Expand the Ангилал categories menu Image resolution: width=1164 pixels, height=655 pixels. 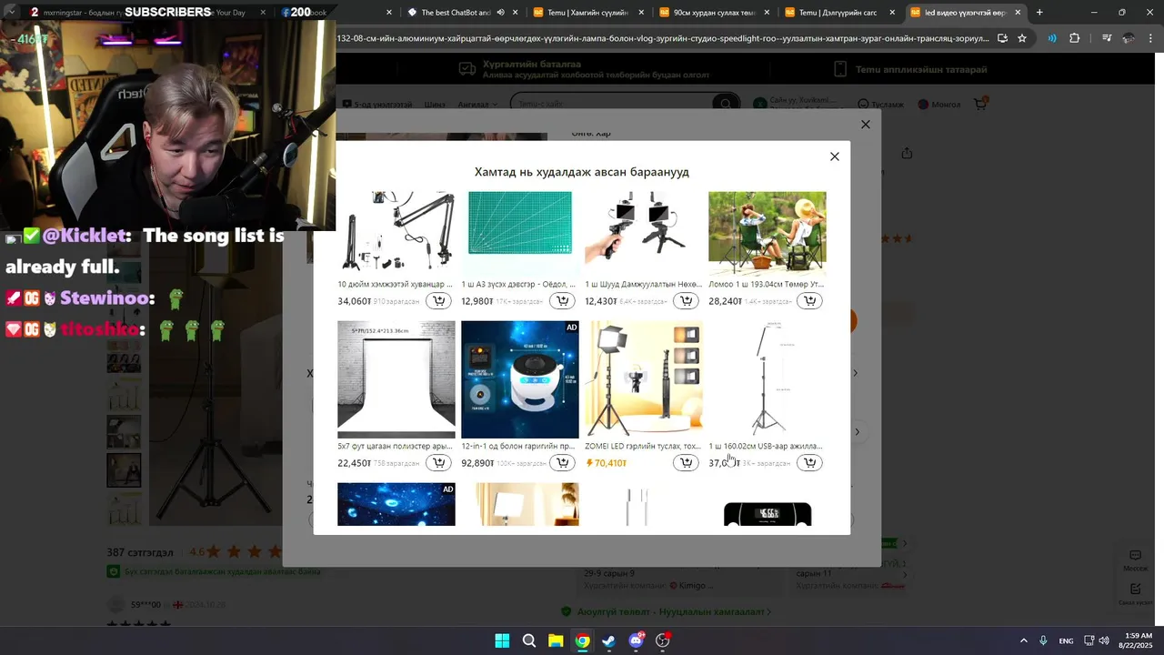[477, 104]
